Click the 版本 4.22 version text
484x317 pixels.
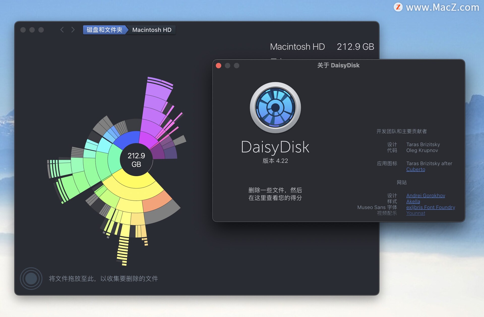275,161
